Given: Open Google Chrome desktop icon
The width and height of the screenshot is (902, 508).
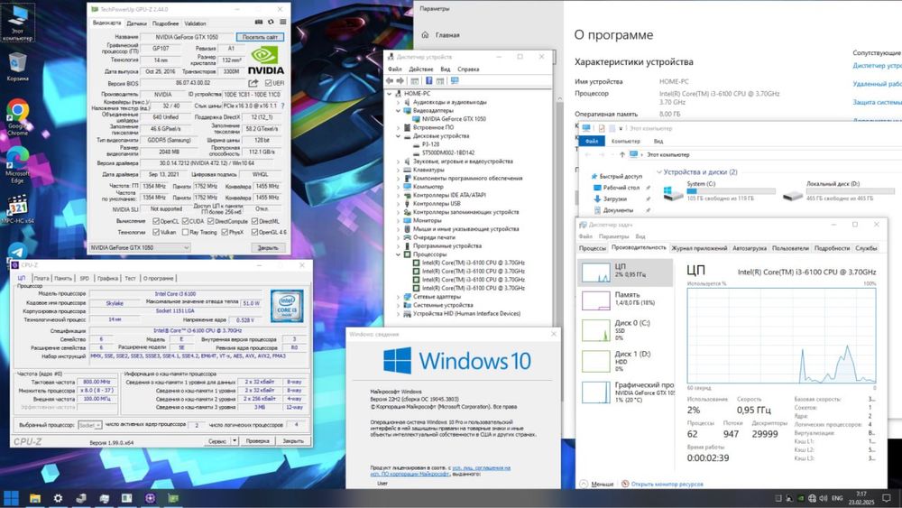Looking at the screenshot, I should [x=18, y=116].
